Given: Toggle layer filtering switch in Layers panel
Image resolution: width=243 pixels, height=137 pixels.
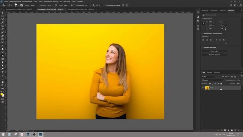Looking at the screenshot, I should (x=241, y=76).
